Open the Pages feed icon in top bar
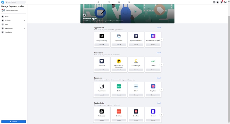 [129, 2]
